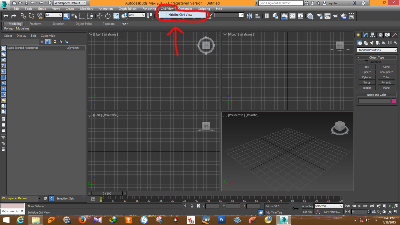Open the Select by Name dialog
The image size is (400, 225).
(x=74, y=16)
